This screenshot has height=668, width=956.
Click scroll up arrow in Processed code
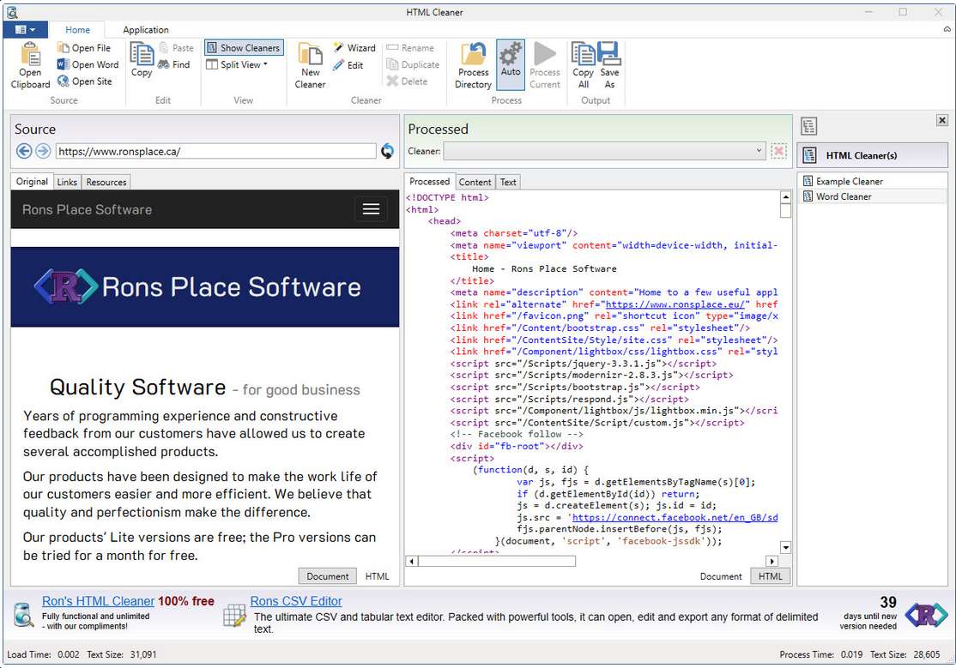pos(785,197)
